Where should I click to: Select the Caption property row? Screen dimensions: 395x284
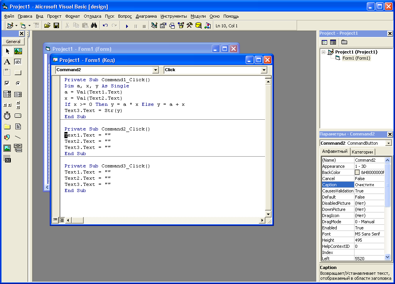point(353,185)
